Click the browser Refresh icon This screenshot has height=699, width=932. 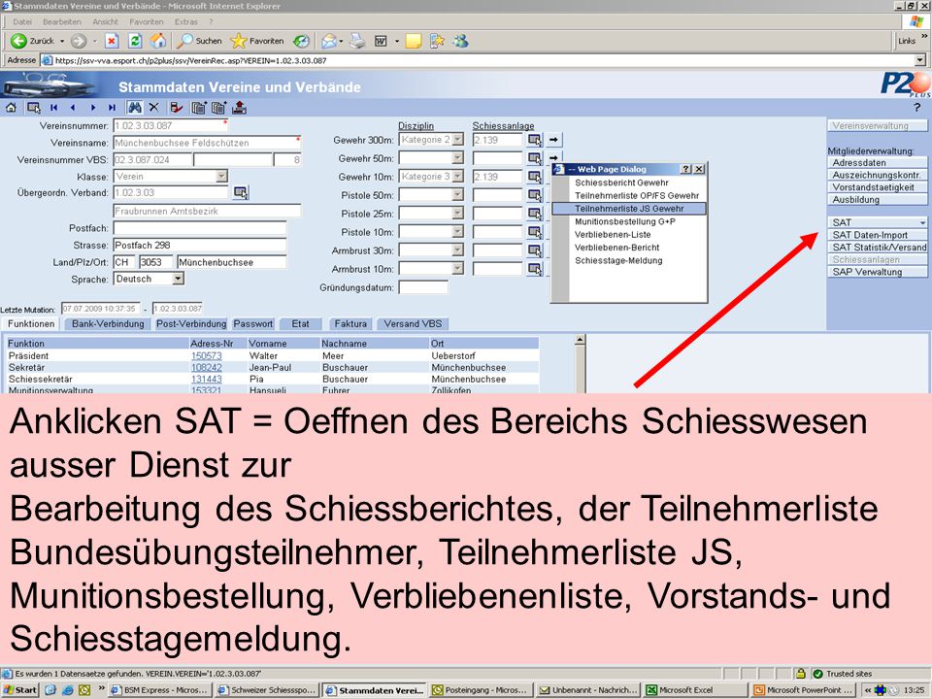coord(135,41)
